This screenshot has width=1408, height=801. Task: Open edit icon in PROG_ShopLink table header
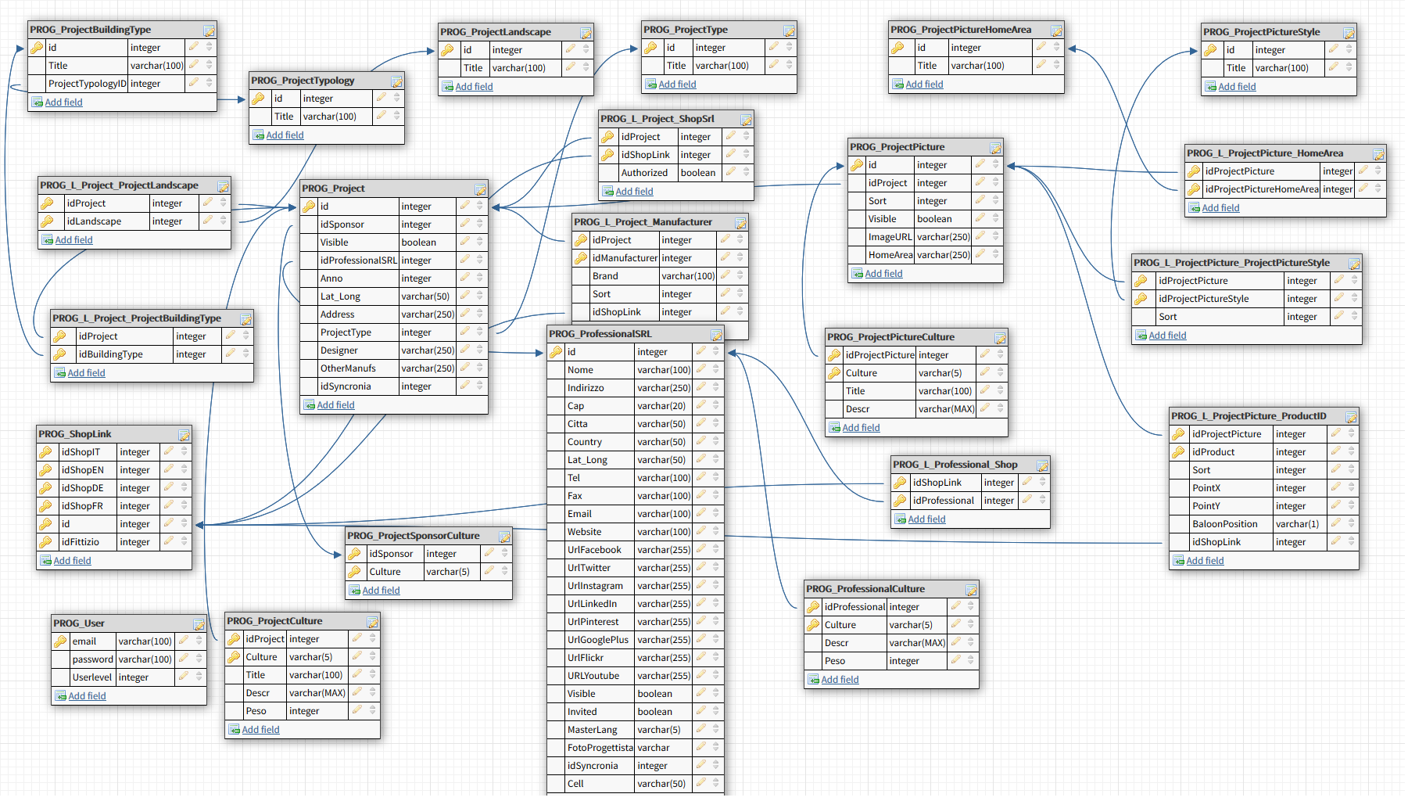click(x=184, y=435)
